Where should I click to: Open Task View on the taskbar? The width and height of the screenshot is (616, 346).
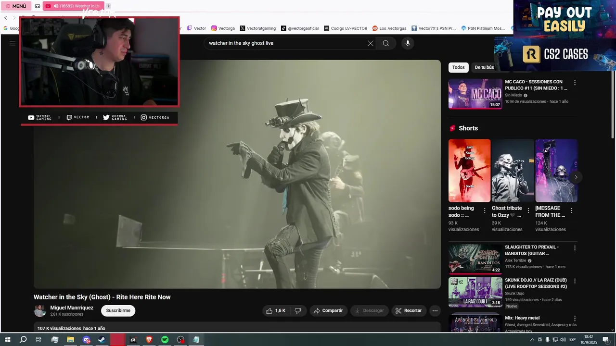pos(38,340)
